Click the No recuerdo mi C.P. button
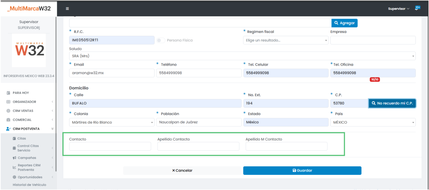 pyautogui.click(x=392, y=103)
